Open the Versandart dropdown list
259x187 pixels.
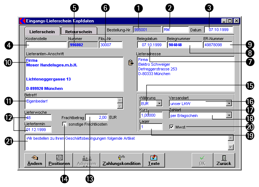coord(228,104)
